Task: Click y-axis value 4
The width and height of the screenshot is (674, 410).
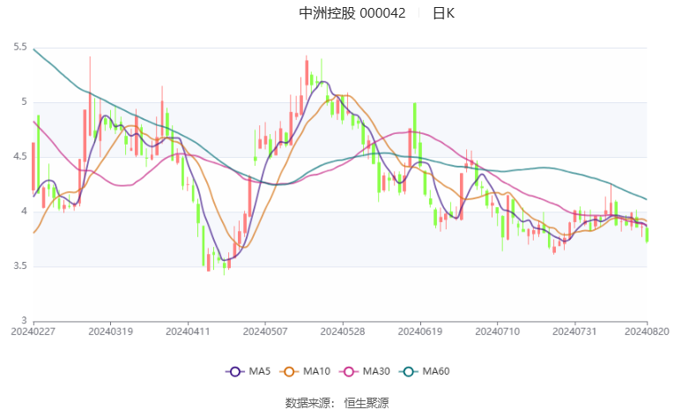Action: click(24, 212)
